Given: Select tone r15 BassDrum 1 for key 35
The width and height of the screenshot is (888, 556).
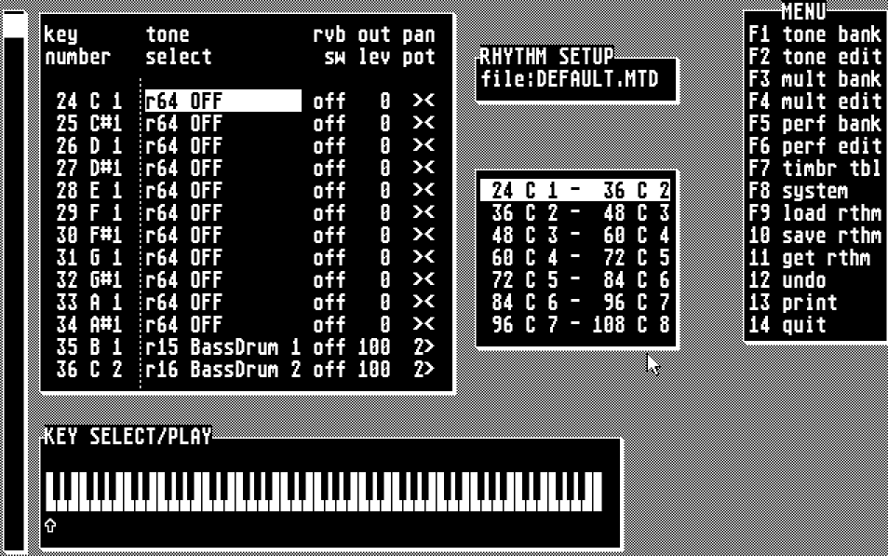Looking at the screenshot, I should tap(223, 346).
